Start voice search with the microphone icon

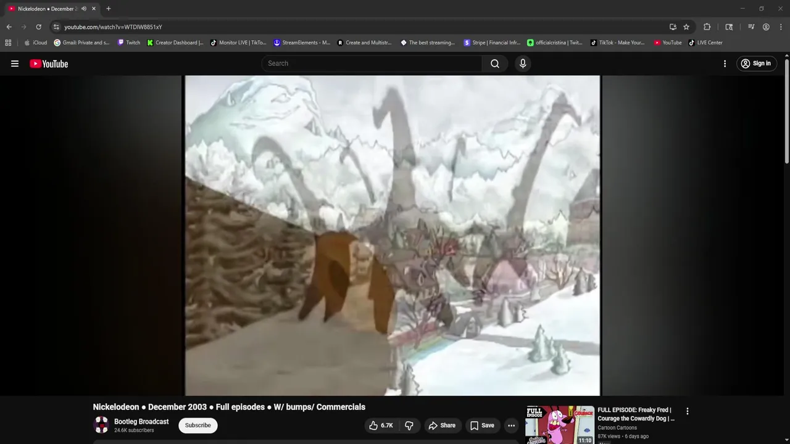click(523, 64)
